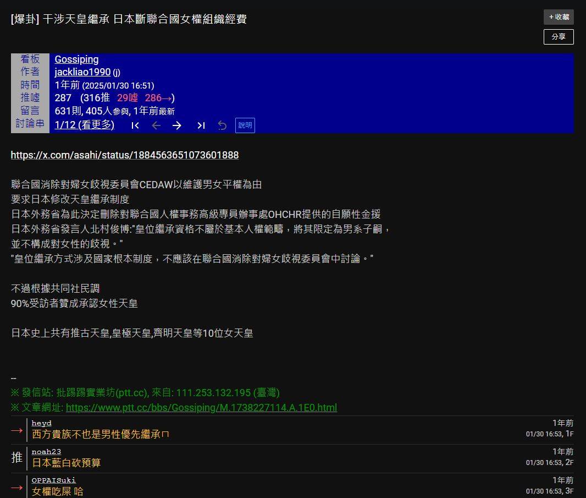The image size is (586, 498).
Task: Open commenter OPPAISuki's profile
Action: coord(53,480)
